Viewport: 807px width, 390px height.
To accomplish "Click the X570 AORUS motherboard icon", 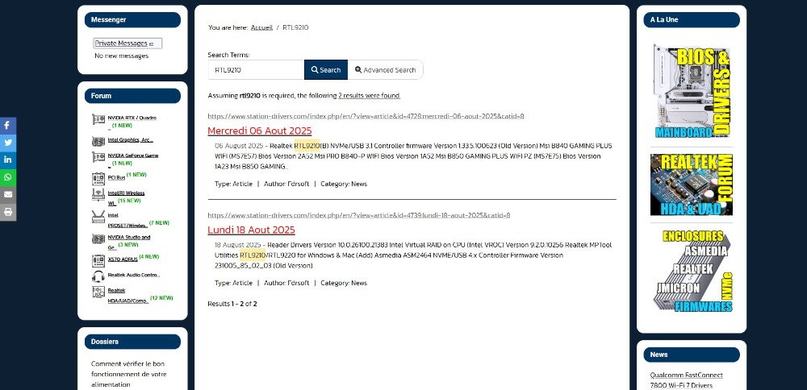I will coord(98,260).
